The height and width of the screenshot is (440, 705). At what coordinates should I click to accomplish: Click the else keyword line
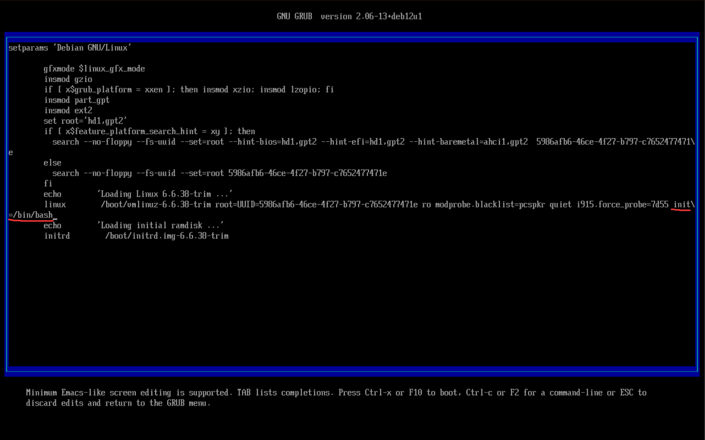pyautogui.click(x=52, y=163)
